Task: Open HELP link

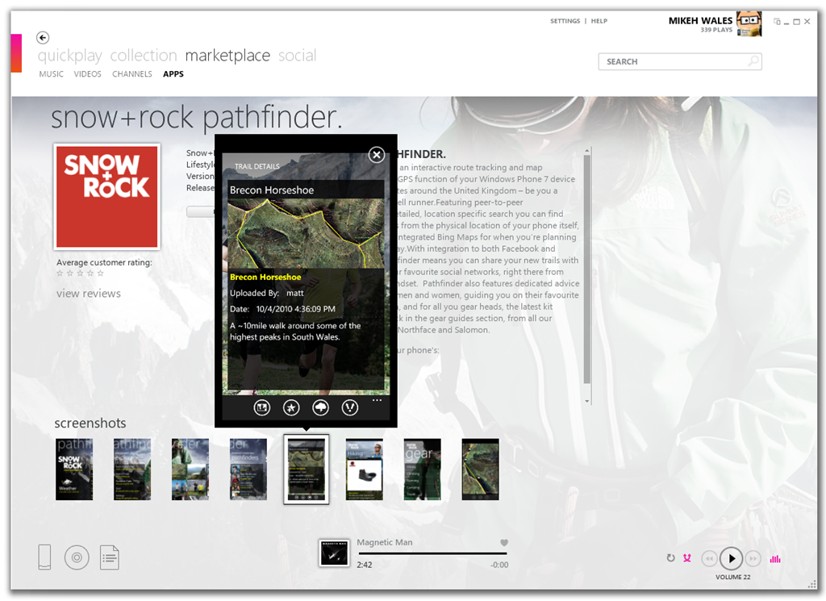Action: (x=599, y=21)
